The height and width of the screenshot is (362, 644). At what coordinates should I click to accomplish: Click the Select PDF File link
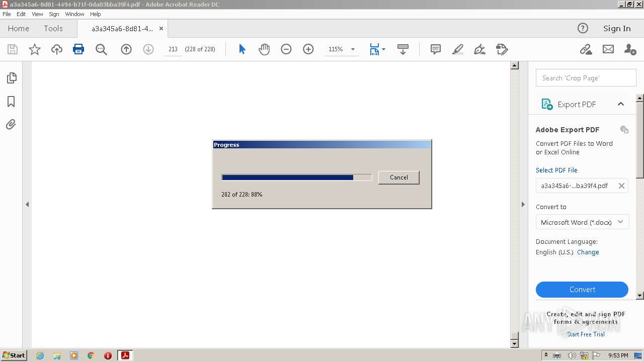[556, 170]
